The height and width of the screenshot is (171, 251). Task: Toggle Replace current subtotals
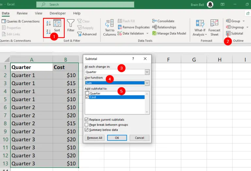[x=86, y=119]
